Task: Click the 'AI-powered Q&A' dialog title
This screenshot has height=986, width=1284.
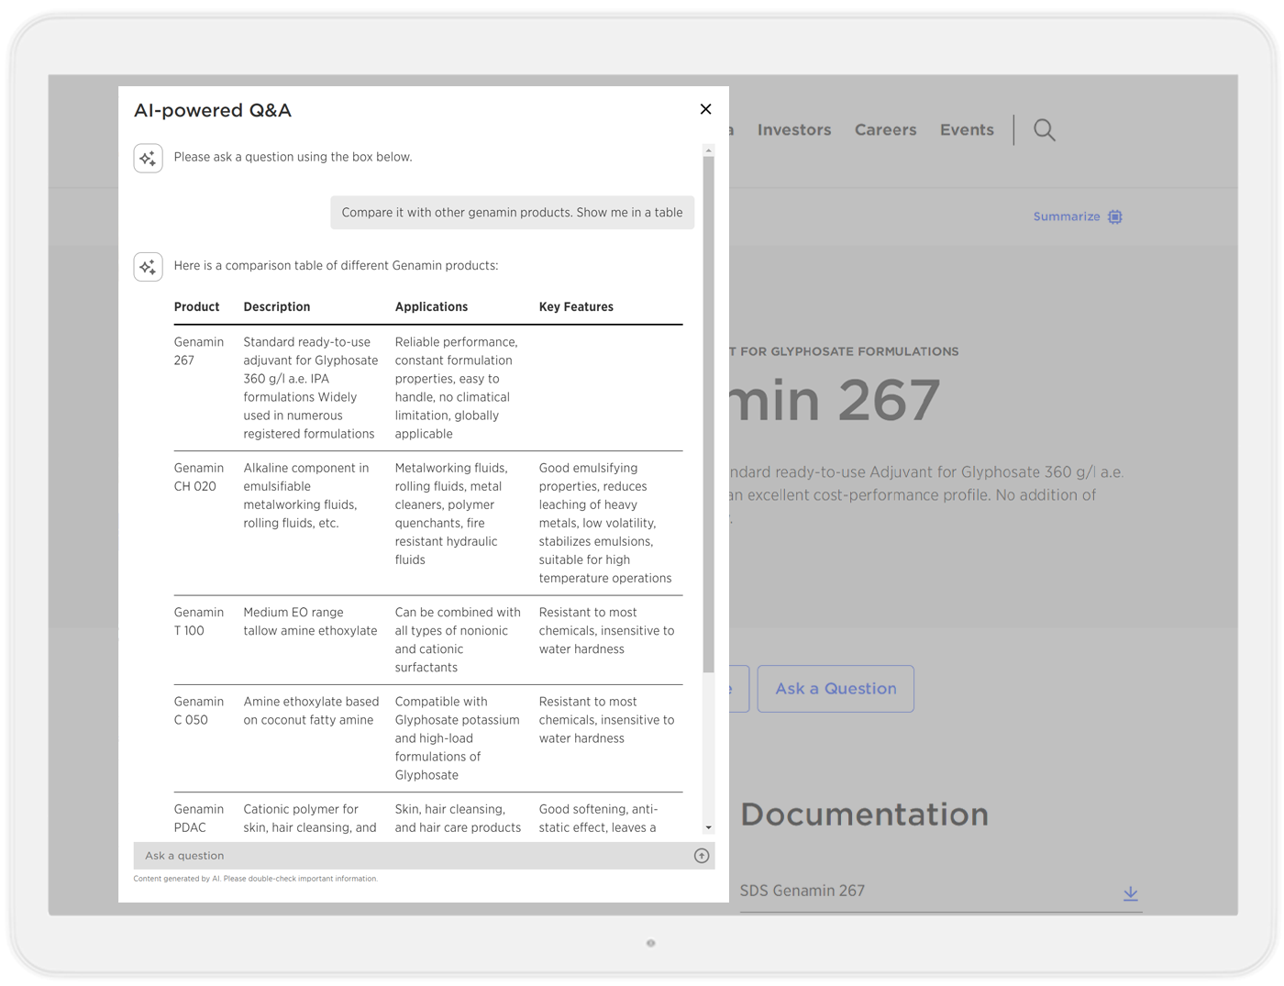Action: (213, 111)
